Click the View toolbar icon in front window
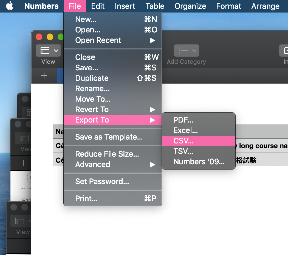The image size is (288, 255). click(45, 51)
